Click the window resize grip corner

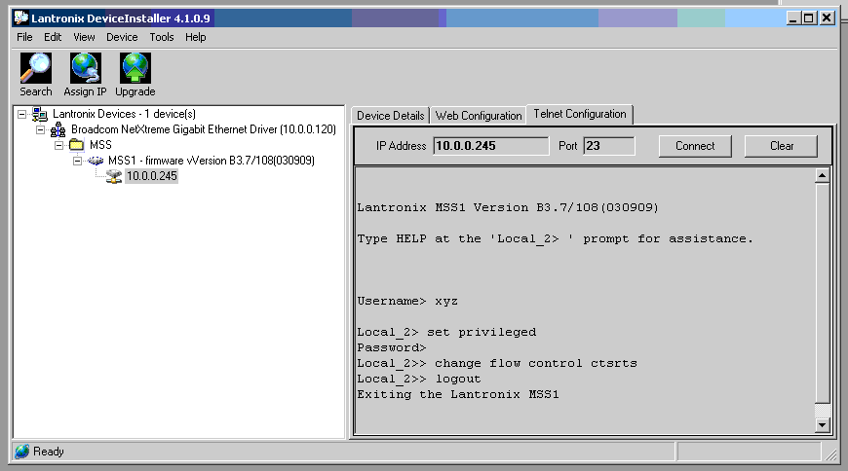(x=830, y=454)
